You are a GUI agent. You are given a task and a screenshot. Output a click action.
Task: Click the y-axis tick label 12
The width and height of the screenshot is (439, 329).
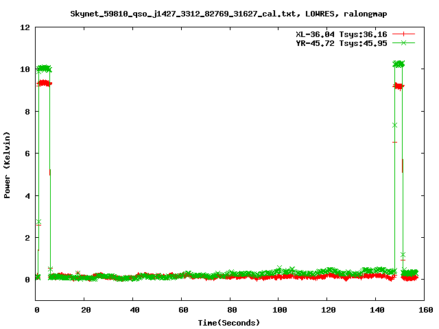25,27
